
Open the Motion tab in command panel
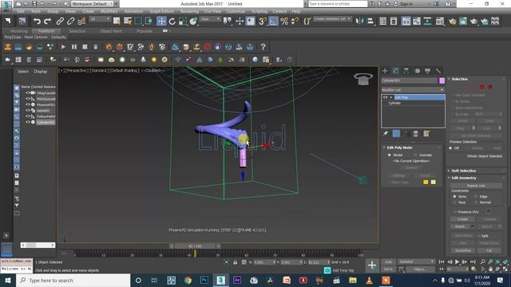[x=417, y=71]
